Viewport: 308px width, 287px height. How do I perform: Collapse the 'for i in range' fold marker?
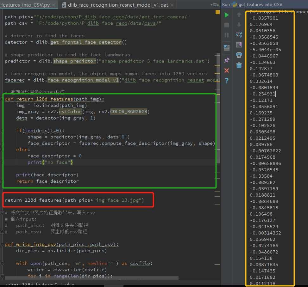(x=2, y=276)
